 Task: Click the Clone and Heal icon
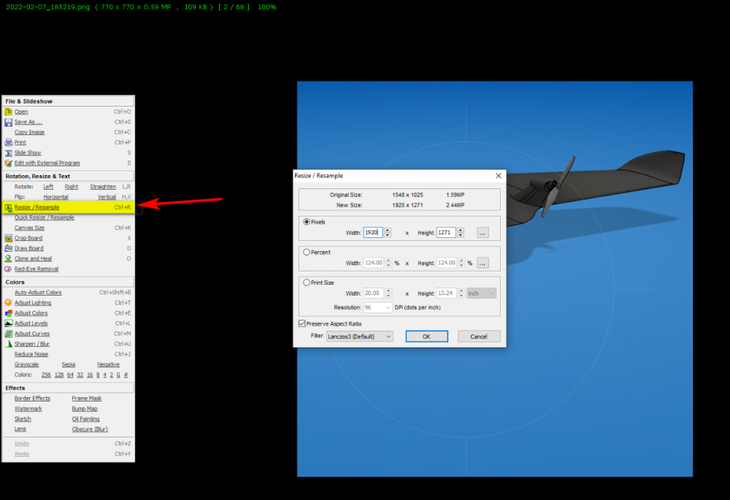[8, 258]
